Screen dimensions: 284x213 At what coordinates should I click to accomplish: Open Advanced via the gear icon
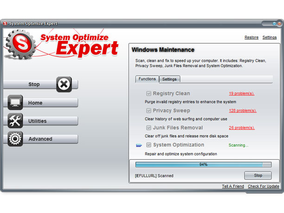(15, 139)
